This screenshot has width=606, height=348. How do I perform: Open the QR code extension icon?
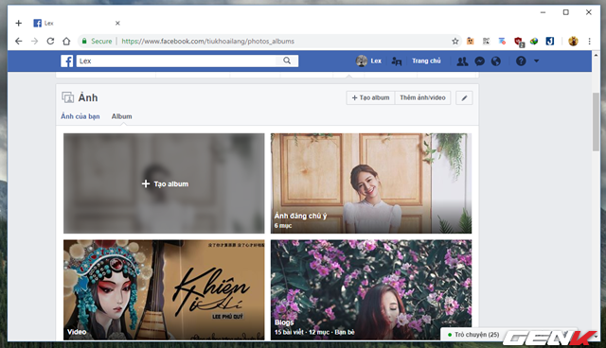(x=486, y=41)
